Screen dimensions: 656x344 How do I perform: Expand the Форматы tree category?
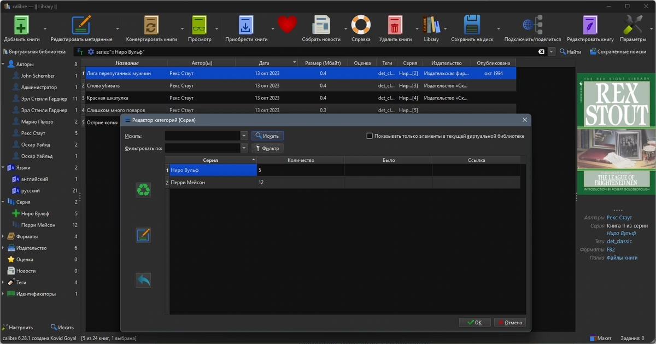pos(3,236)
